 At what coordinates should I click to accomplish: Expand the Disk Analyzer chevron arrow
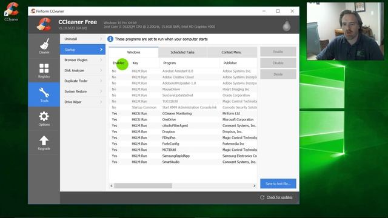pos(101,70)
